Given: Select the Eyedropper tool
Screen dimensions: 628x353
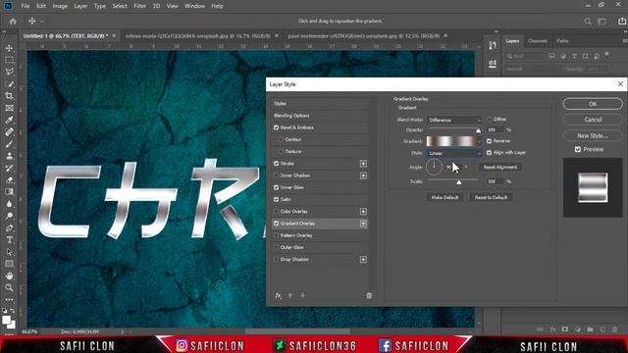Looking at the screenshot, I should coord(9,120).
